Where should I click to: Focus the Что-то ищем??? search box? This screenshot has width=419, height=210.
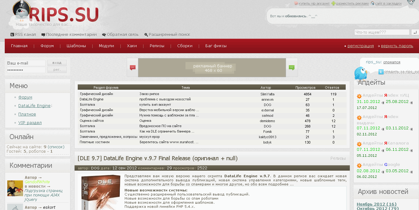382,32
